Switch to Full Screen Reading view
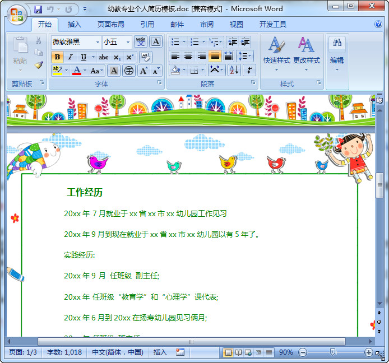389x363 pixels. point(238,352)
